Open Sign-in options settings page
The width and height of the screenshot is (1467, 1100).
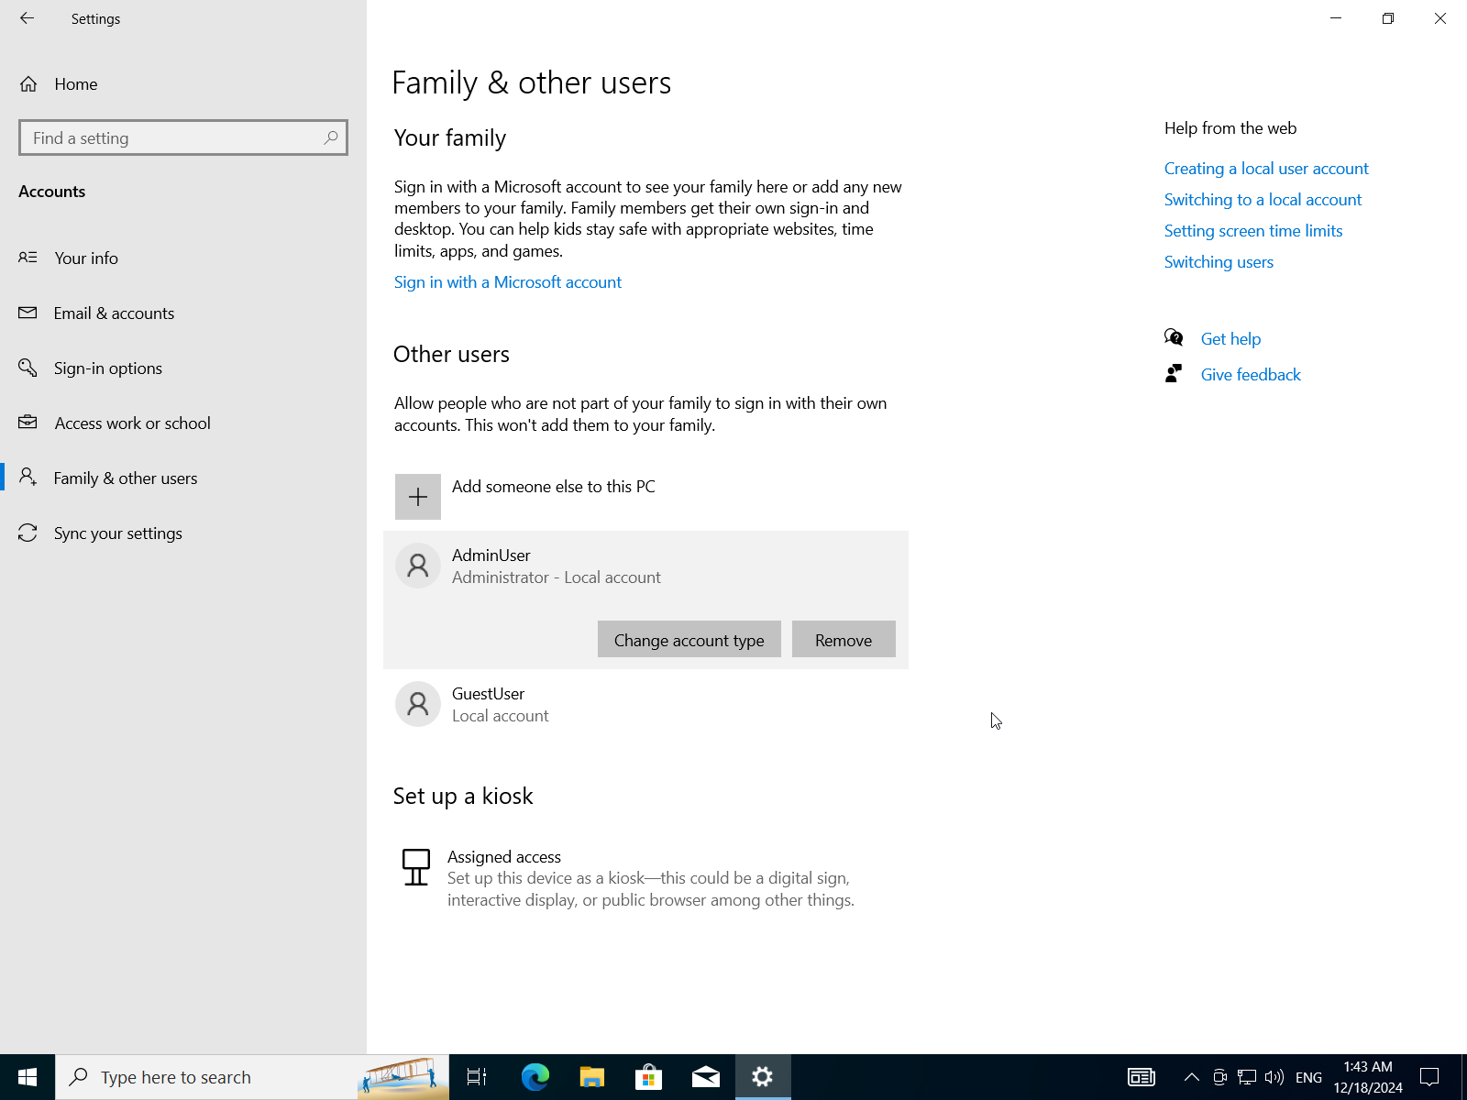coord(183,368)
